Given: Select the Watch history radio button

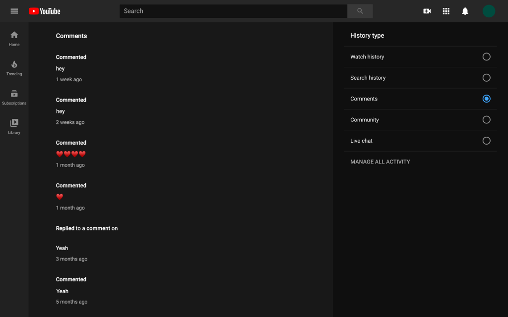Looking at the screenshot, I should 486,56.
